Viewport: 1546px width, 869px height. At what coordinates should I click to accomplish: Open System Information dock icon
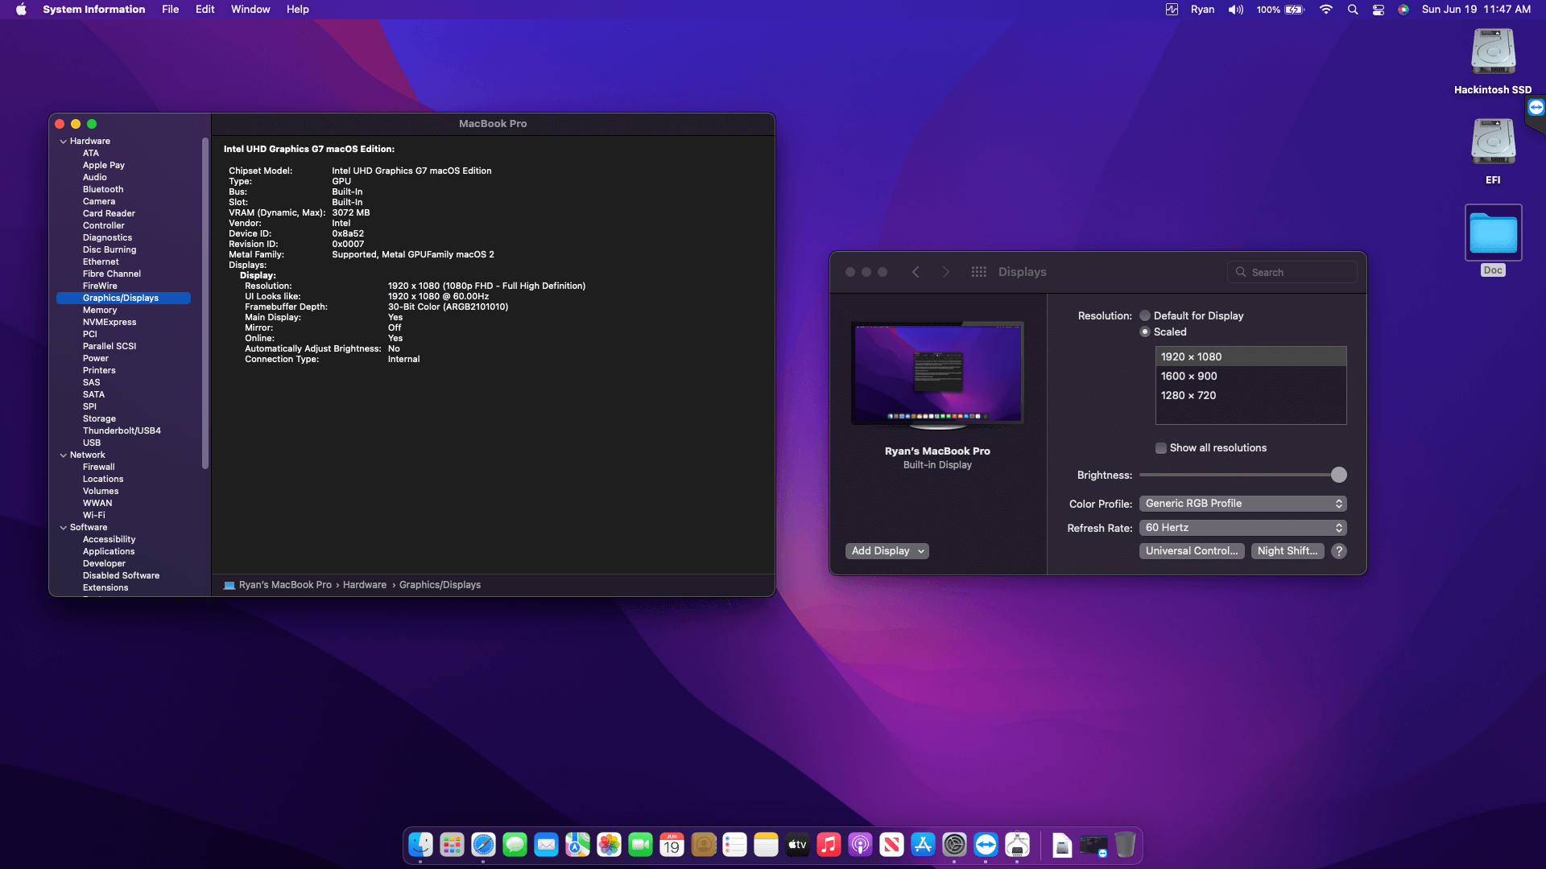pos(1017,845)
